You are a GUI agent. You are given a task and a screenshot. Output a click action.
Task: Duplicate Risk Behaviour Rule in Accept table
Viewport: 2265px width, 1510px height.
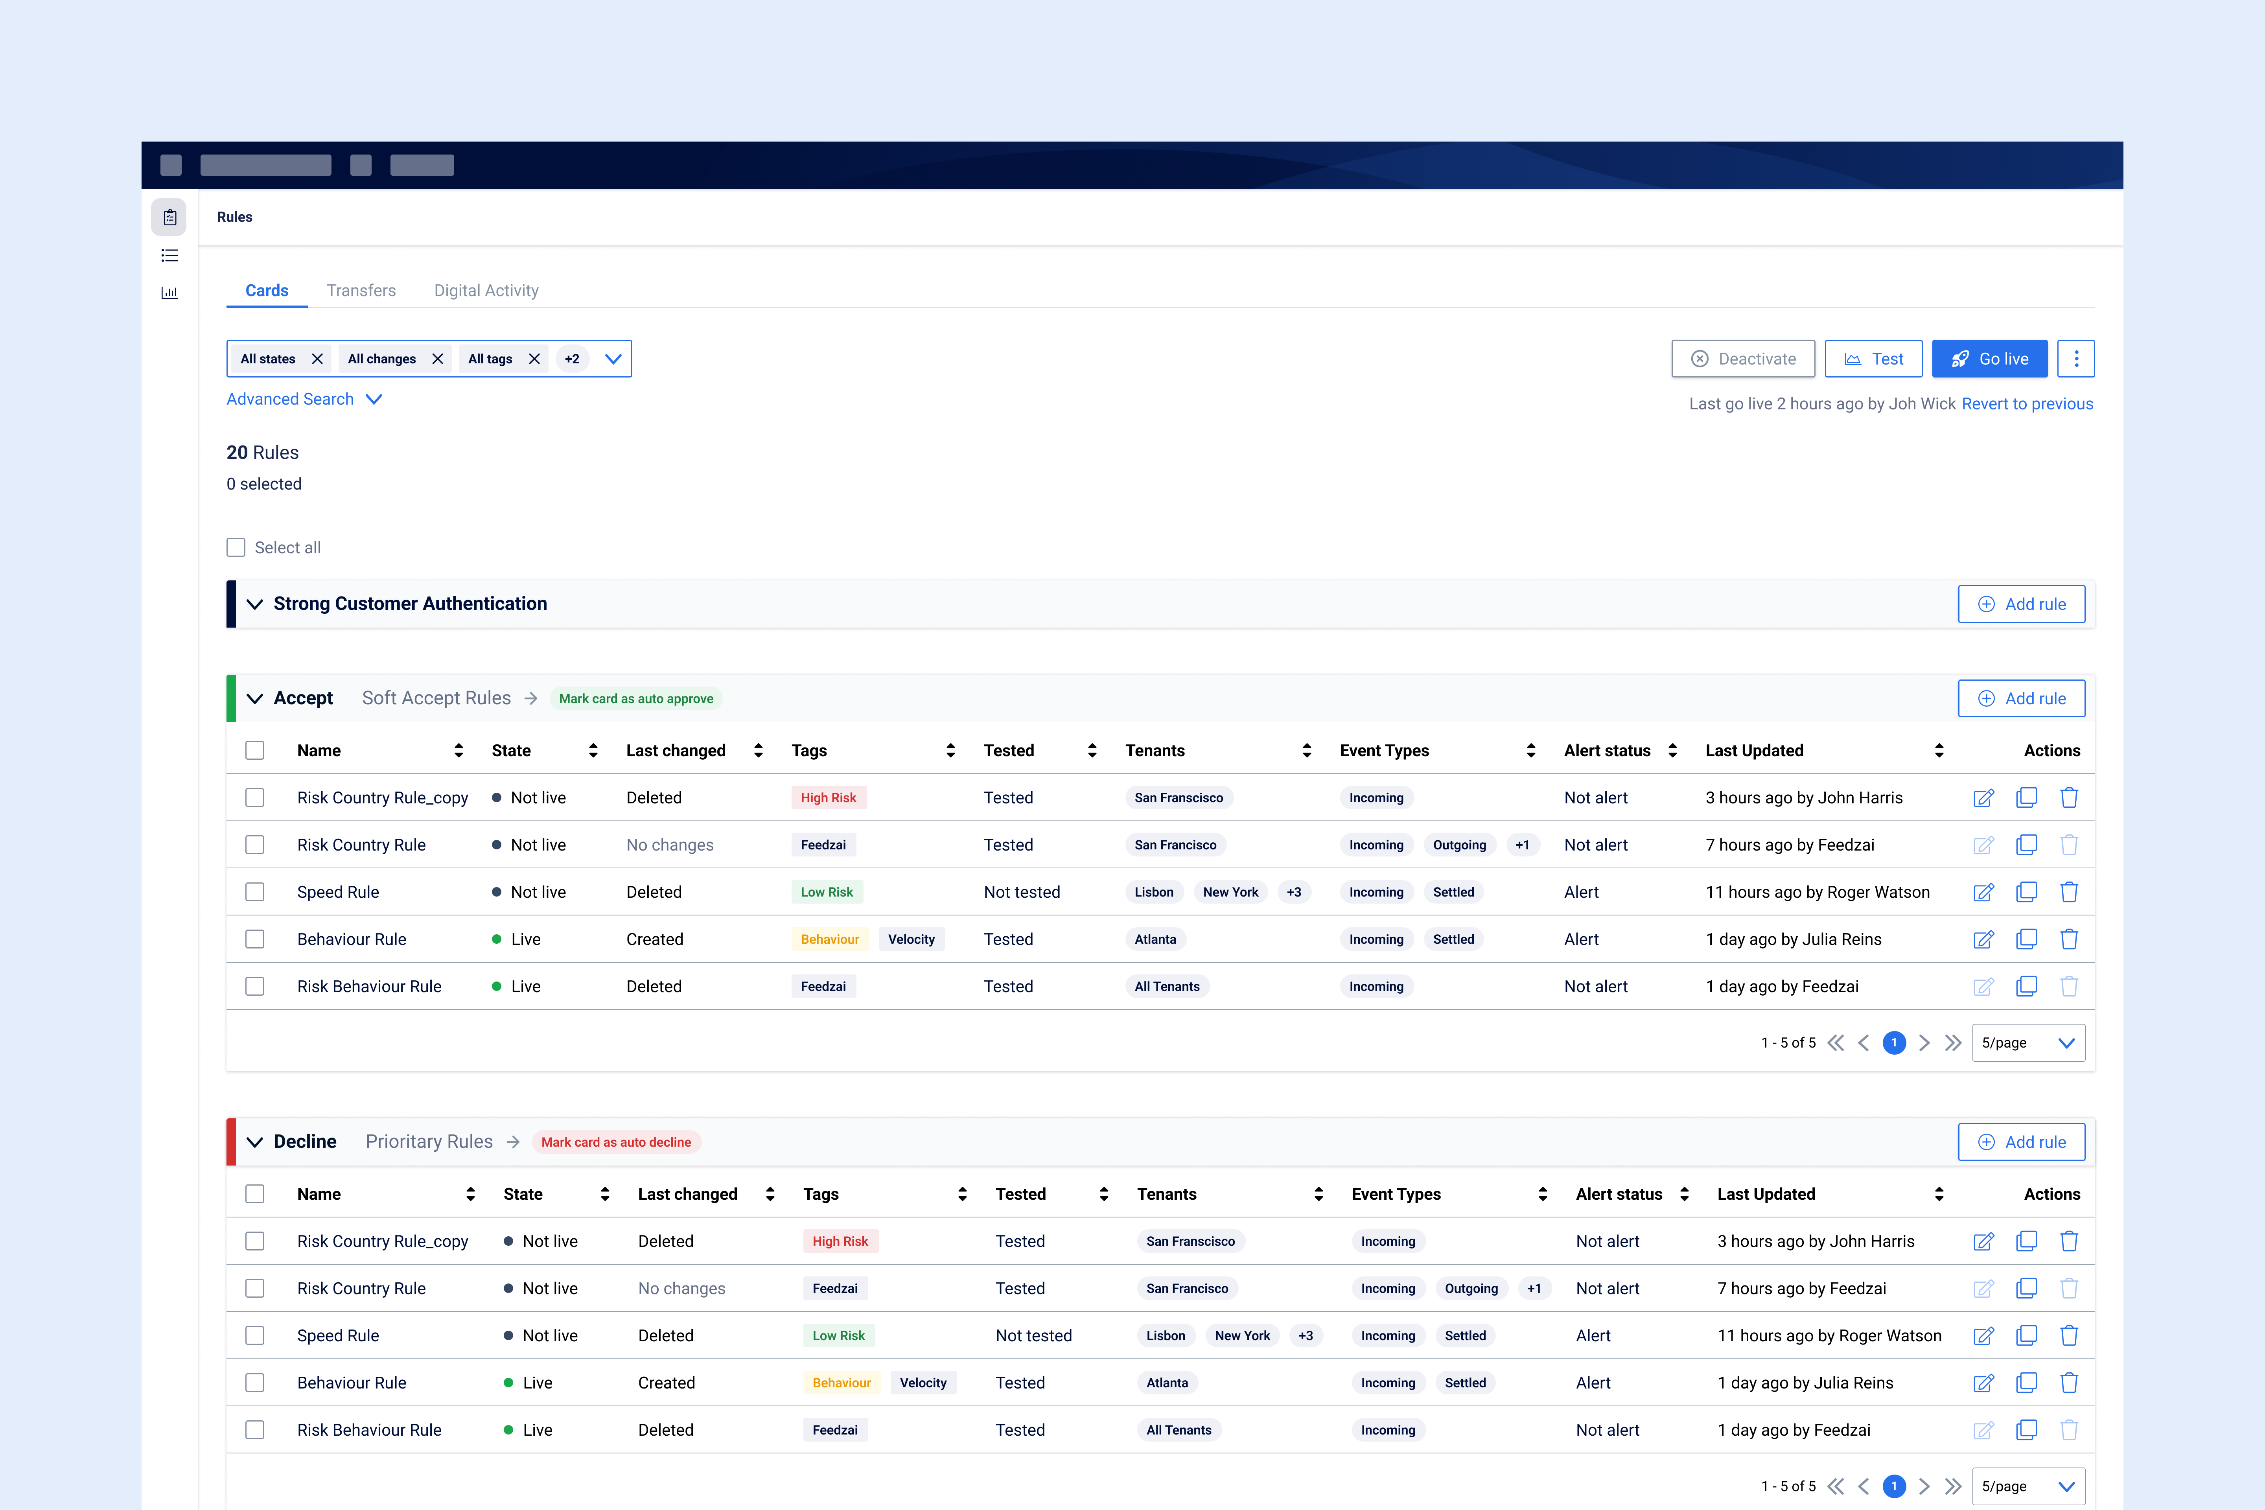2026,986
